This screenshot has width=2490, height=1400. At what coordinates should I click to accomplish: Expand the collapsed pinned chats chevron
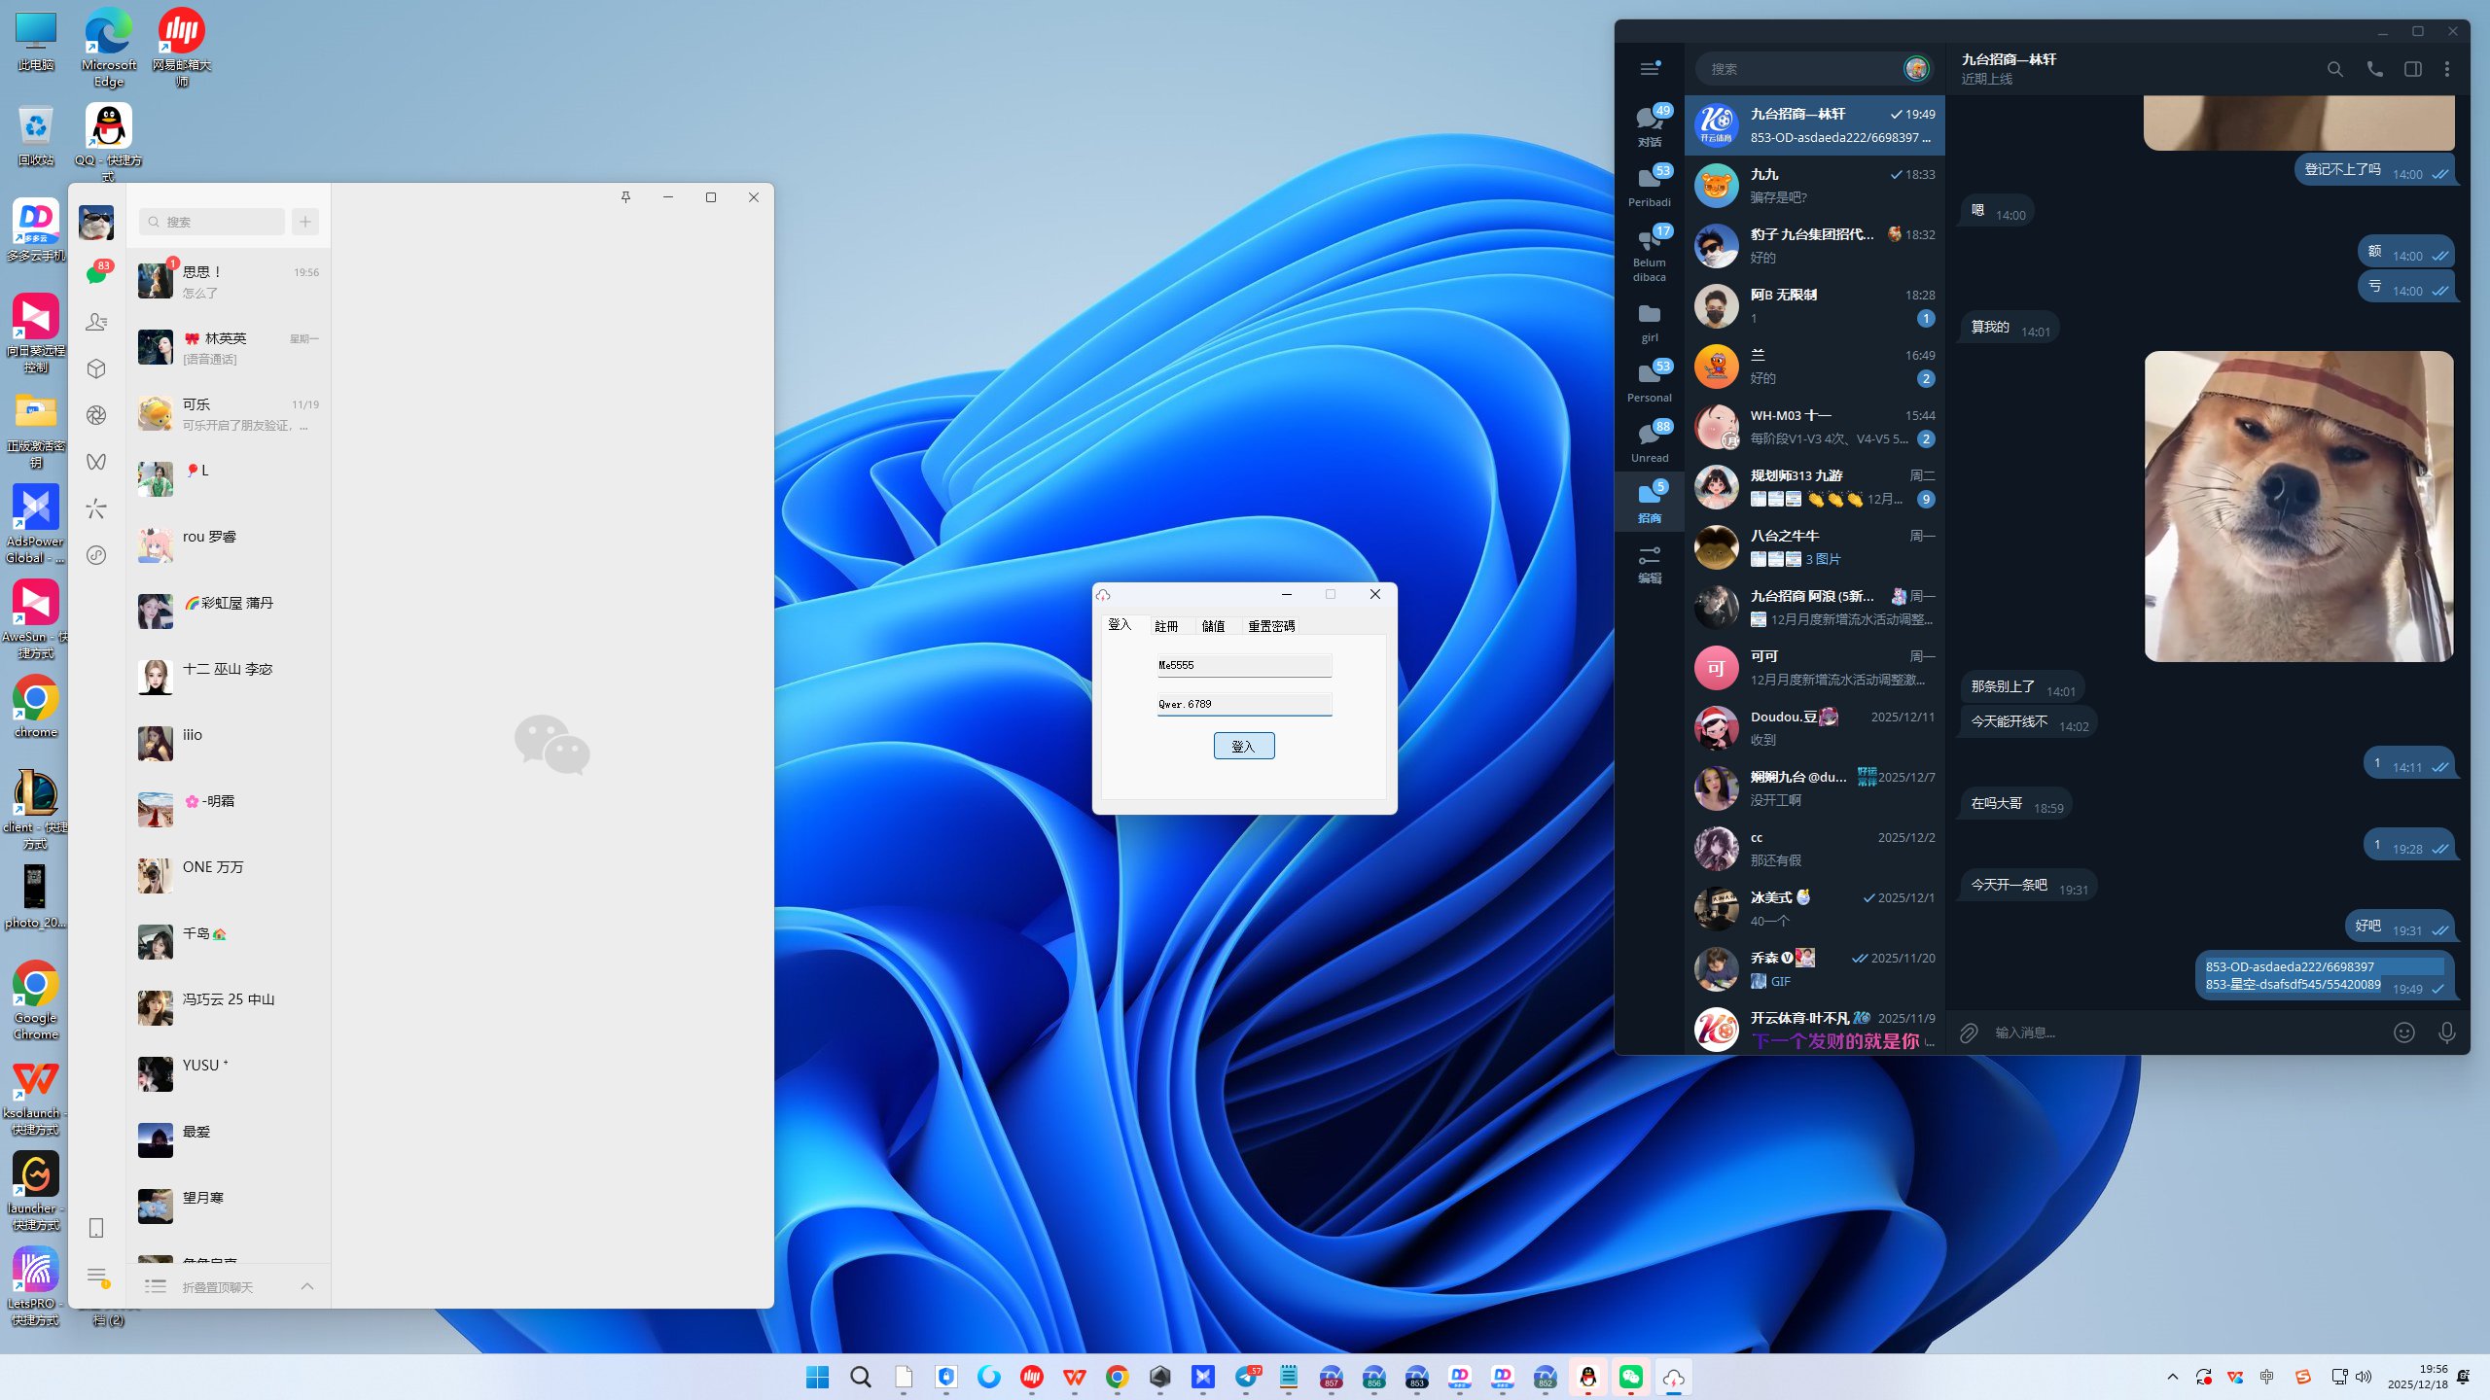(307, 1286)
